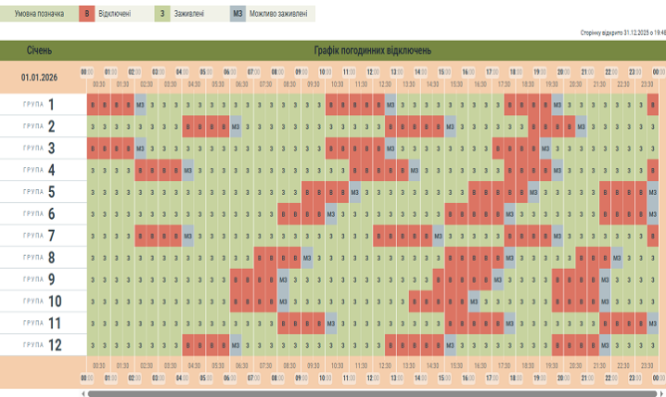The image size is (666, 397).
Task: Click the Умовна позначка legend heading
Action: coord(37,14)
